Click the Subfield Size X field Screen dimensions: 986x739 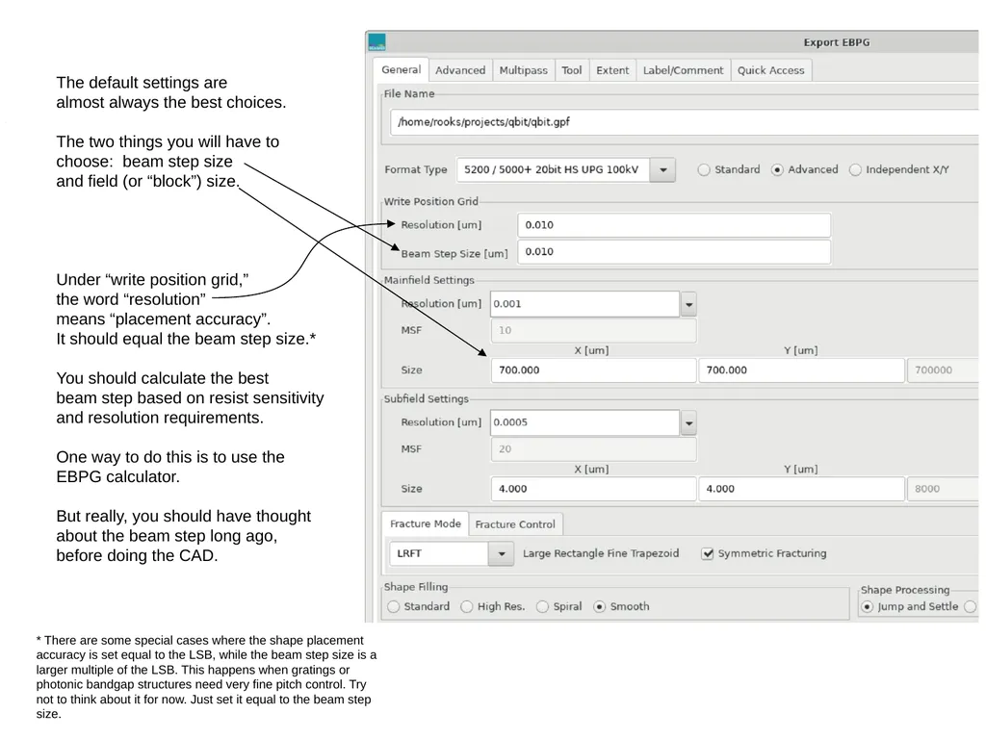coord(593,489)
